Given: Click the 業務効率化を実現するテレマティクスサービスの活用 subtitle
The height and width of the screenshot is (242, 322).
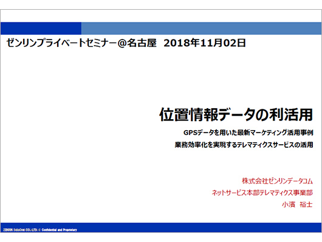Looking at the screenshot, I should pyautogui.click(x=244, y=145).
